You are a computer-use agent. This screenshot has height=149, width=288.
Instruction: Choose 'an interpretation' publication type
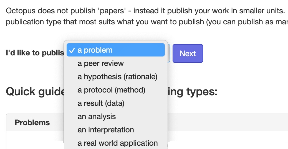click(106, 130)
